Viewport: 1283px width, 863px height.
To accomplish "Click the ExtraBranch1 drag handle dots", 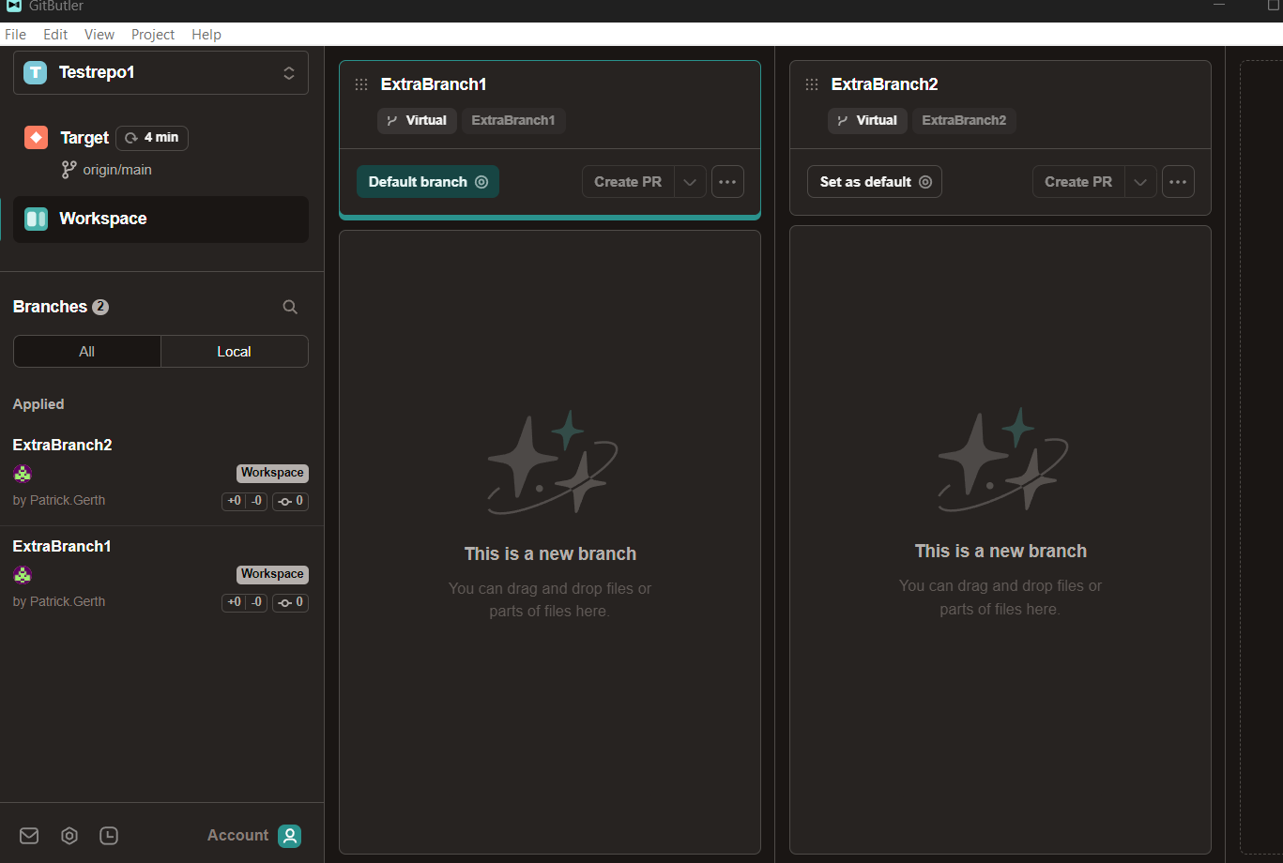I will (x=361, y=84).
